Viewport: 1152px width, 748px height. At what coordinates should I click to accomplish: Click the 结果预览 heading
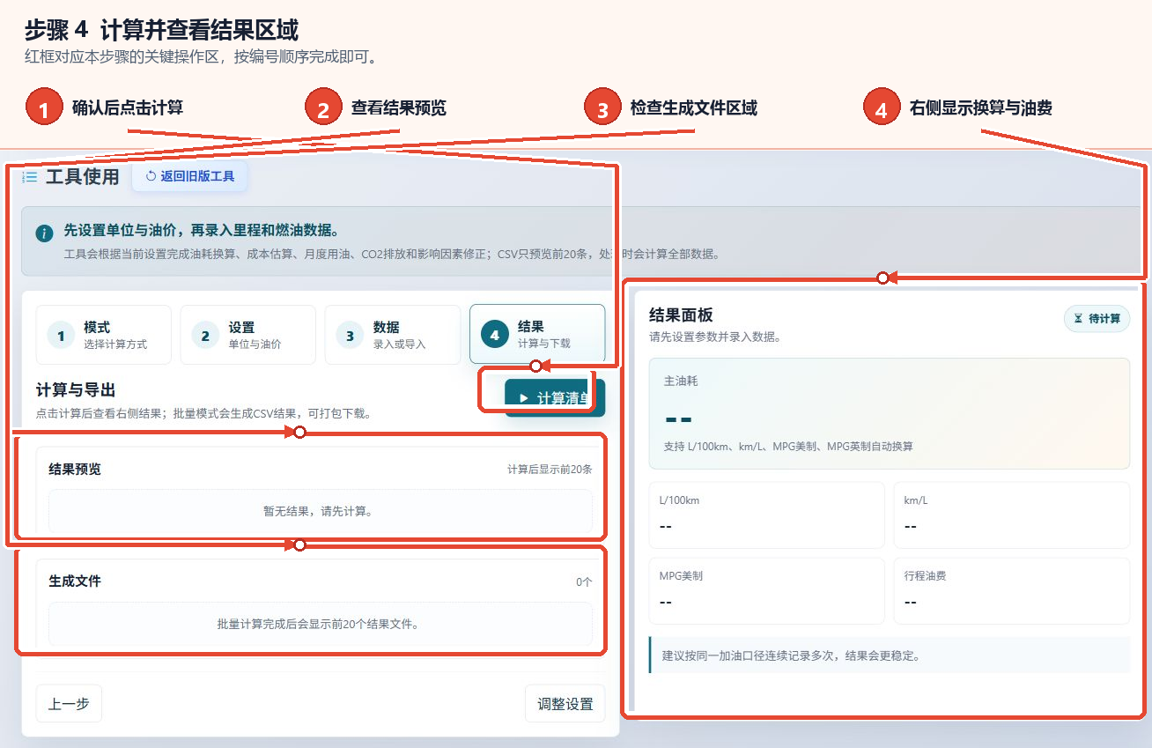pyautogui.click(x=75, y=469)
